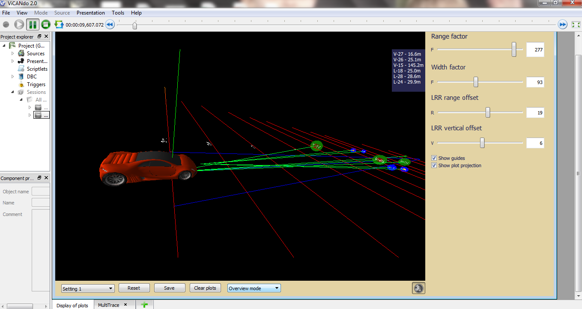Screen dimensions: 582x309
Task: Open the File menu
Action: (6, 13)
